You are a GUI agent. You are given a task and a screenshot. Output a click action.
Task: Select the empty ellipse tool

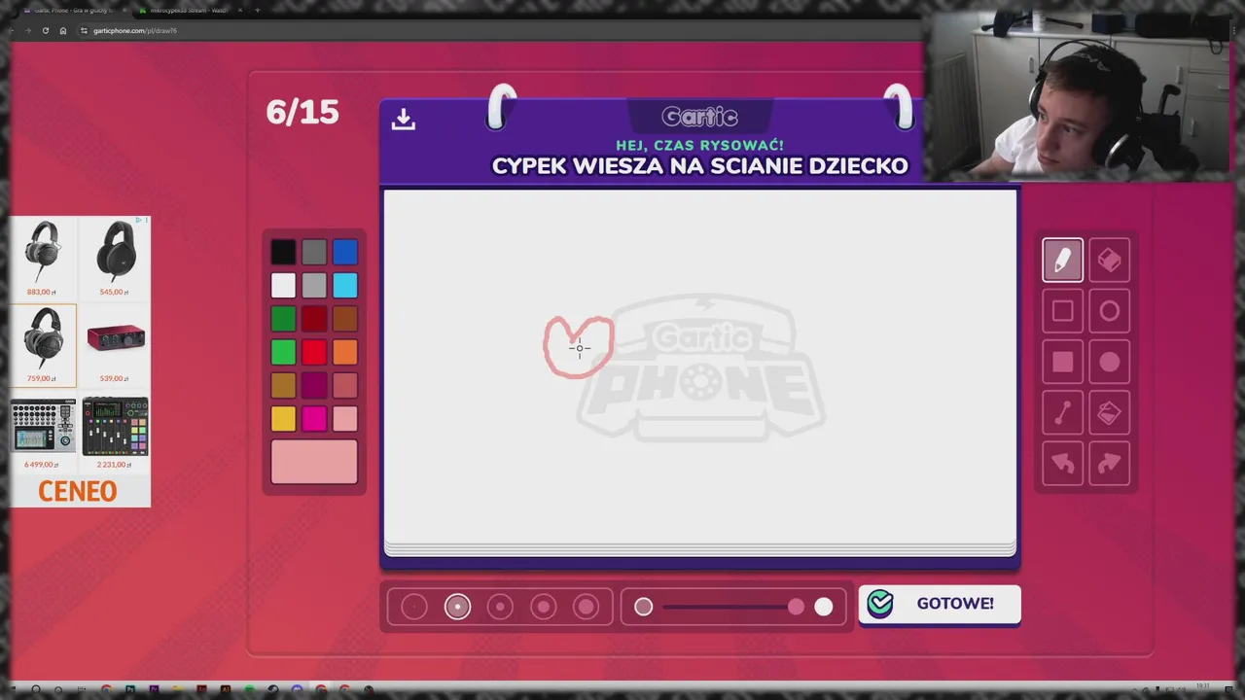1109,311
